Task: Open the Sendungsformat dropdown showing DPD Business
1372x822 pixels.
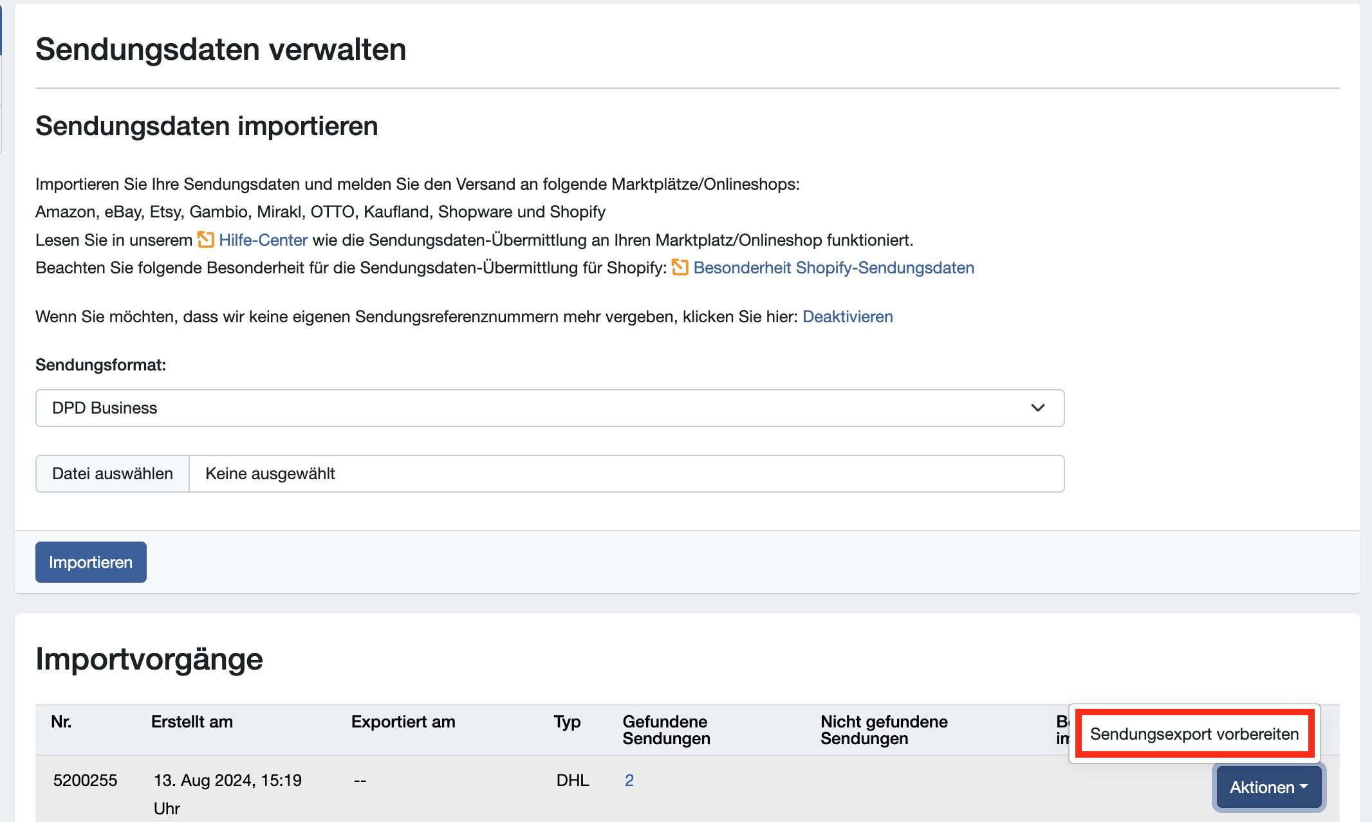Action: pos(550,408)
